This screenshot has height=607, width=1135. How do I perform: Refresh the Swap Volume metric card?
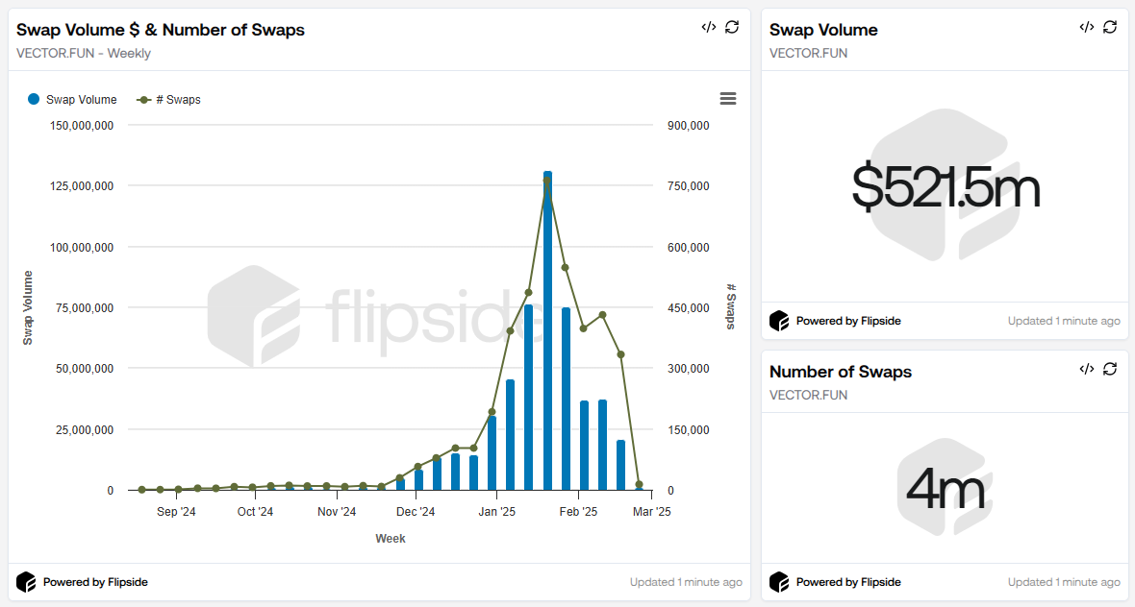[1110, 27]
